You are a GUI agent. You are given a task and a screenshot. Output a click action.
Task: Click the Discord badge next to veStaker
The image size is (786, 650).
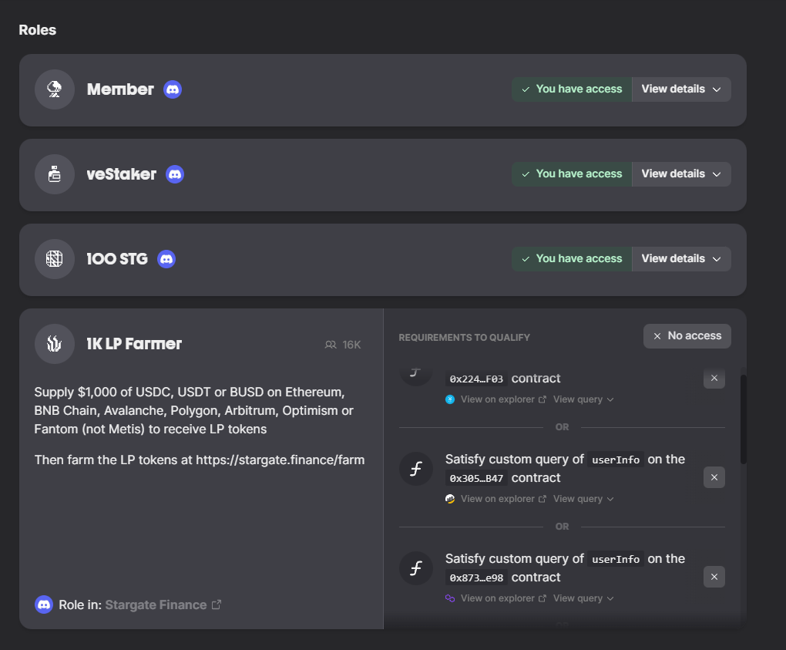pyautogui.click(x=175, y=174)
